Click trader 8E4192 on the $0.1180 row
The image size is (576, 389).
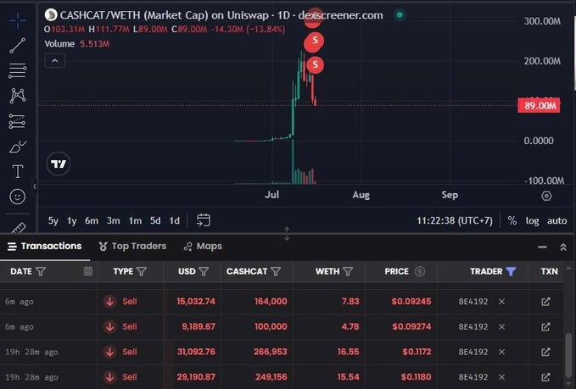point(473,377)
